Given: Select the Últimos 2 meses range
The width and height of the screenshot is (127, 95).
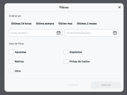Looking at the screenshot, I should [87, 23].
